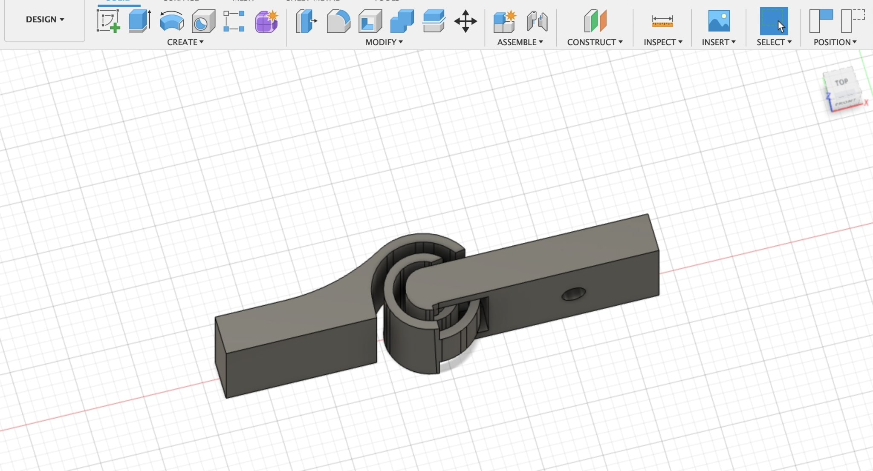Expand the INSPECT menu
873x471 pixels.
663,42
